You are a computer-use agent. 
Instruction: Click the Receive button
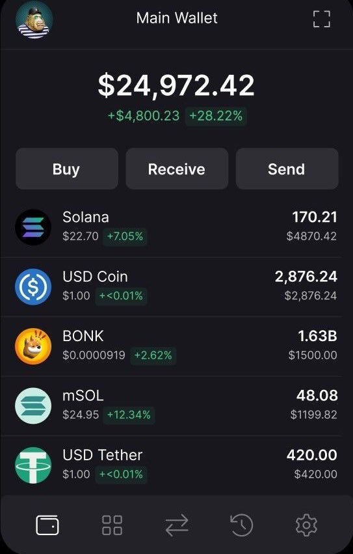(177, 169)
